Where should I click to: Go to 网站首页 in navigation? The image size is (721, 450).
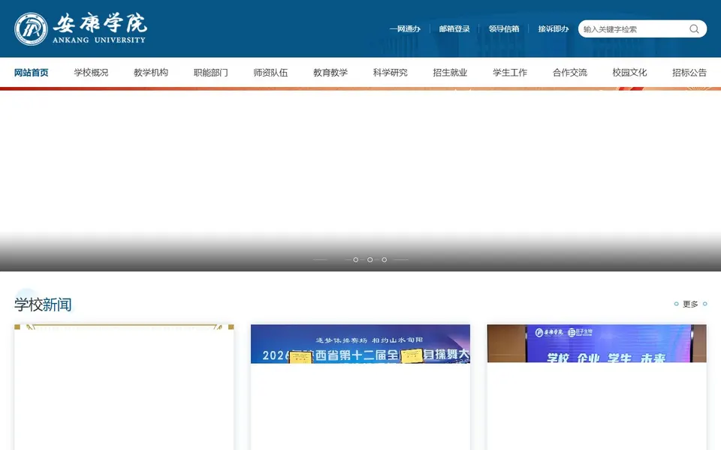pyautogui.click(x=32, y=73)
